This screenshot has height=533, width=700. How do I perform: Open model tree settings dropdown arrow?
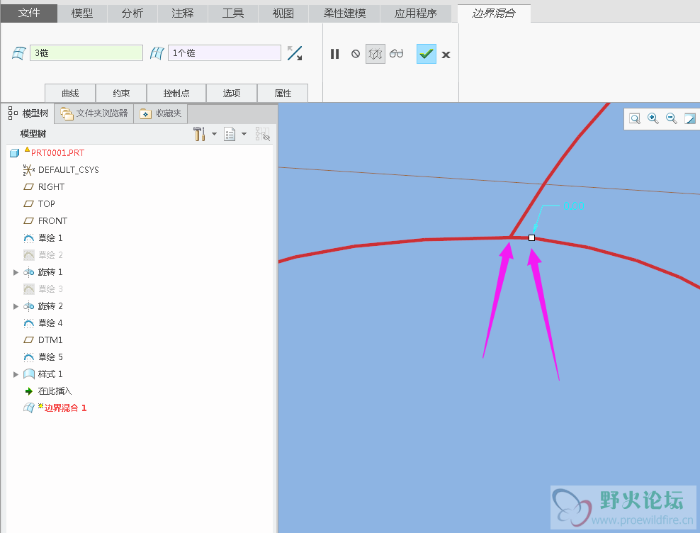pyautogui.click(x=214, y=133)
